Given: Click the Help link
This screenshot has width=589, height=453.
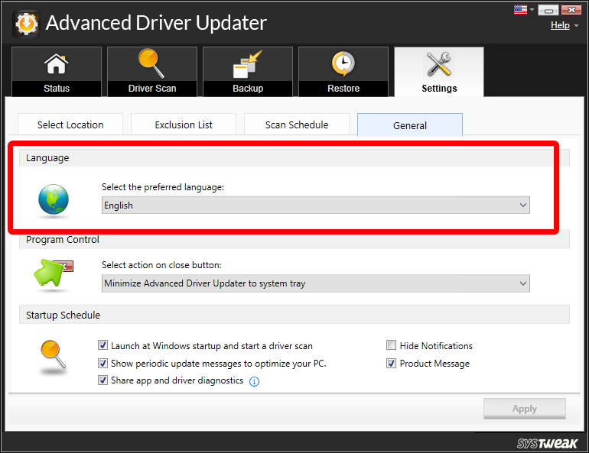Looking at the screenshot, I should click(560, 25).
